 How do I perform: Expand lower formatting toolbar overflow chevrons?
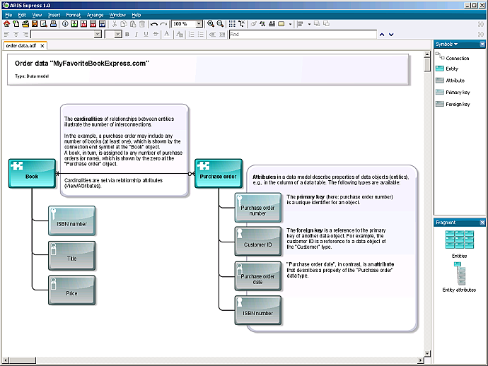tap(480, 35)
